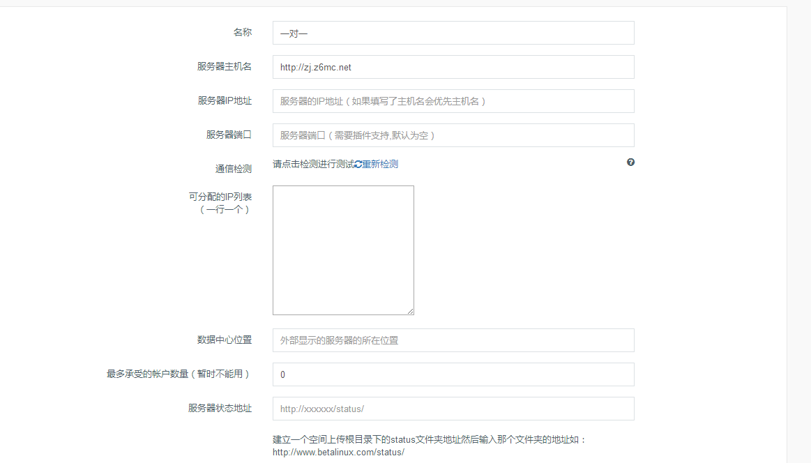Click the 服务器状态地址 input field
This screenshot has width=811, height=463.
click(453, 409)
